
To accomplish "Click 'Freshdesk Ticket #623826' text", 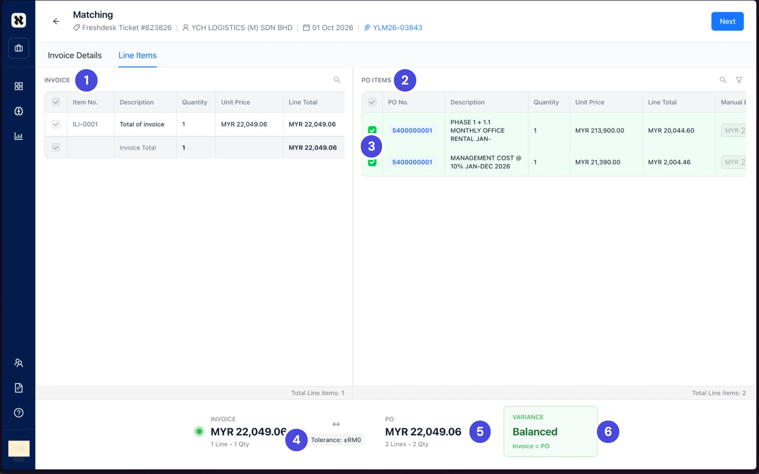I will click(127, 28).
